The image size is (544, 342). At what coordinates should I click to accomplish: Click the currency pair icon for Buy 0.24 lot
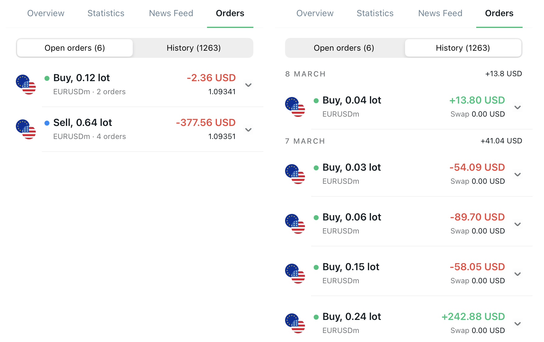click(295, 323)
